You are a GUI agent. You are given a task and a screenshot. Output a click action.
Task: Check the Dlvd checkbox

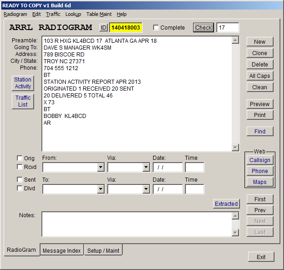20,188
